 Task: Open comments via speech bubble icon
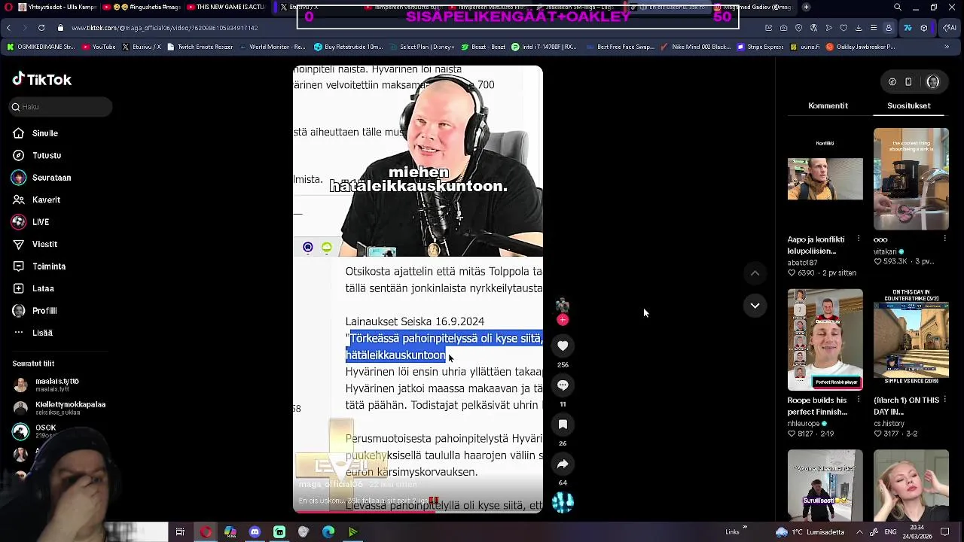point(563,385)
